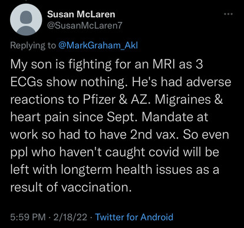The image size is (244, 228).
Task: Select the Susan McLaren display name
Action: point(81,14)
